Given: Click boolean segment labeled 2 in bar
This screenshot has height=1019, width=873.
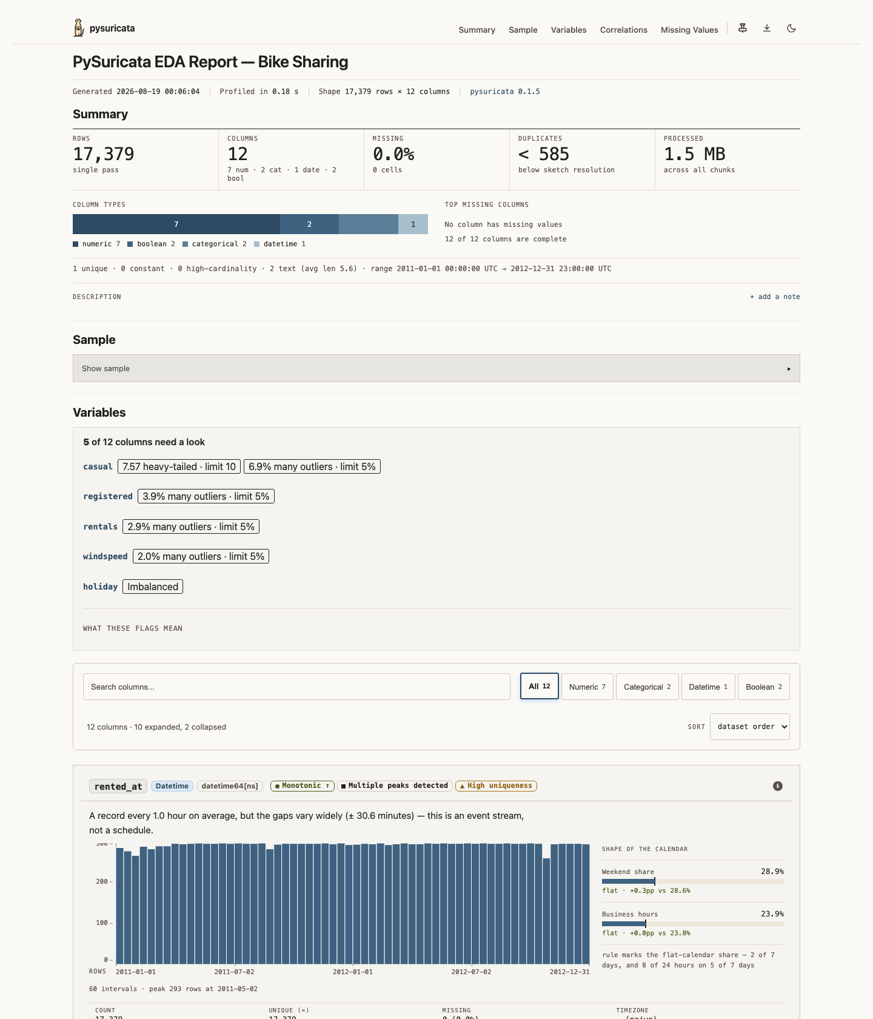Looking at the screenshot, I should point(309,224).
